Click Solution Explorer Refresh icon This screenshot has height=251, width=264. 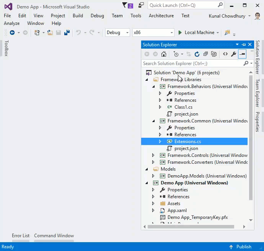coord(197,54)
